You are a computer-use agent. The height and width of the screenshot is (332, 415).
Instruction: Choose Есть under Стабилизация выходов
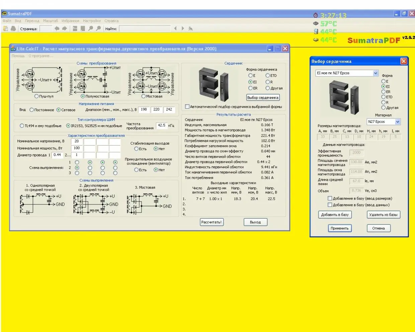point(136,149)
